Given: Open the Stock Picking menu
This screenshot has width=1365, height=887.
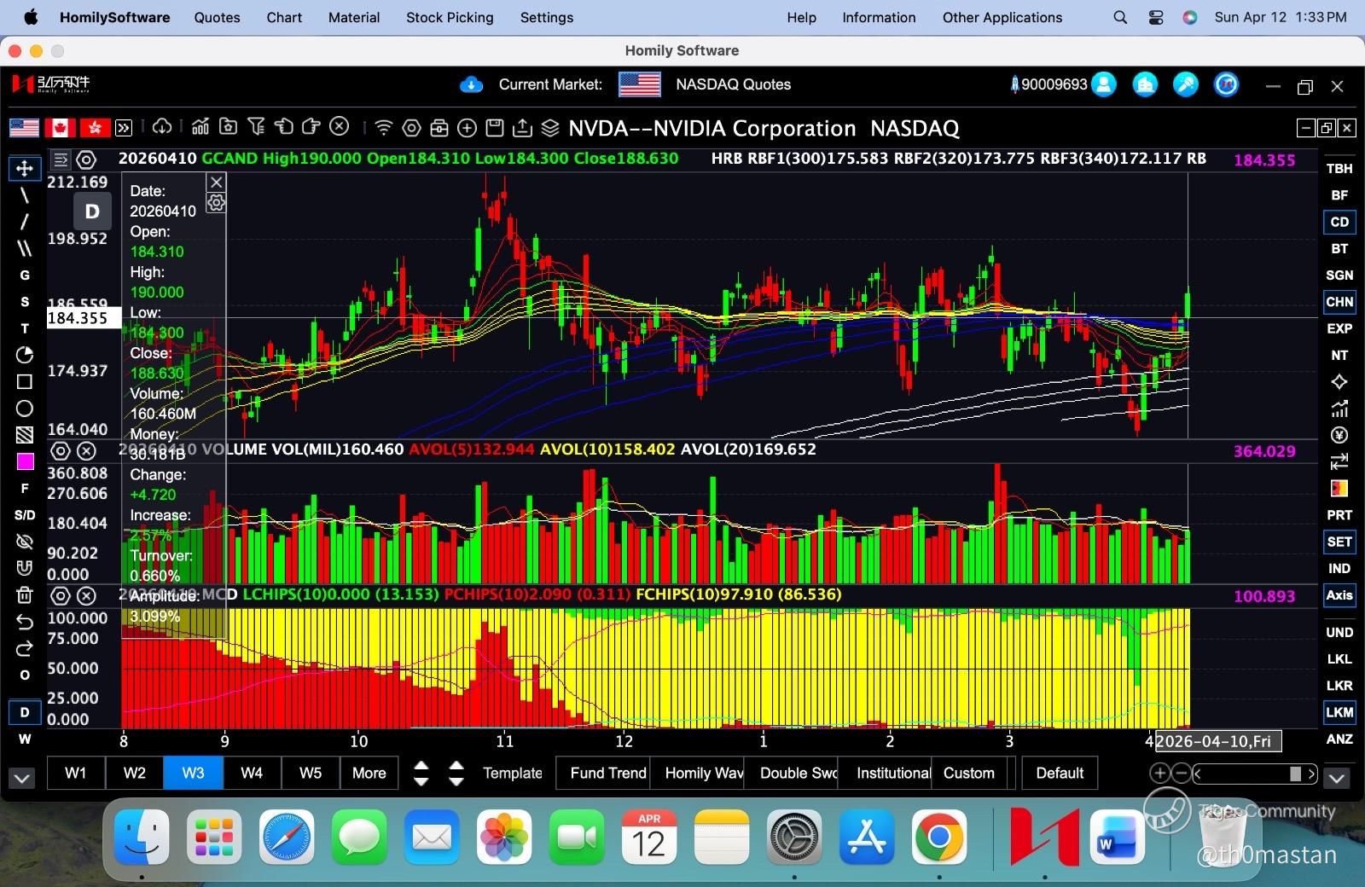Looking at the screenshot, I should pos(450,17).
